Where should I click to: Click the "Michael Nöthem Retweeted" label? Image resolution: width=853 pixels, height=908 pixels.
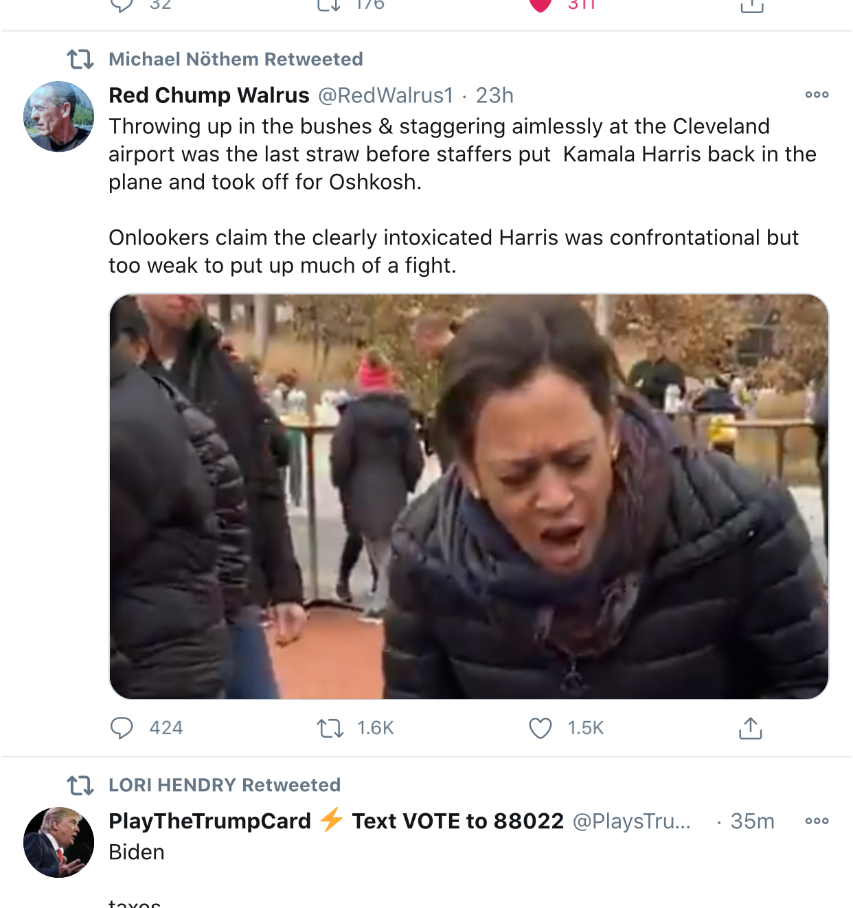point(236,59)
